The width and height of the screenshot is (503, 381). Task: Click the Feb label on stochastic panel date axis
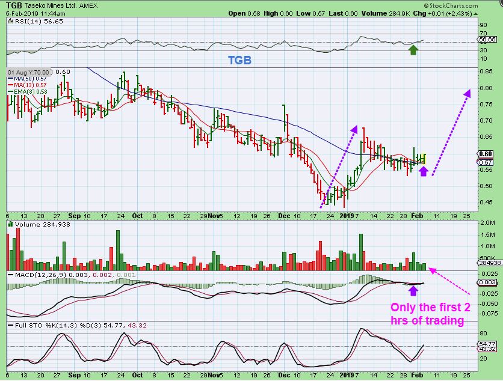click(417, 375)
